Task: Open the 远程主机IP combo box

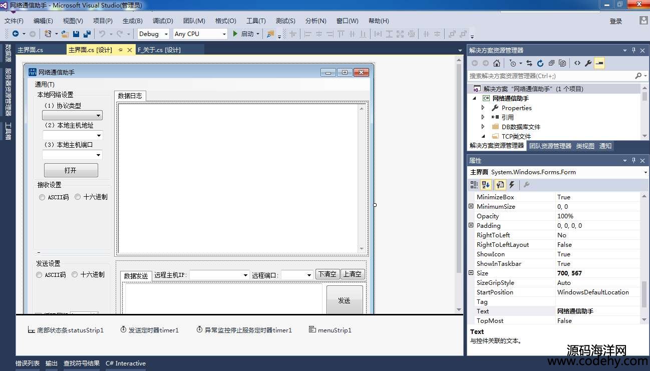Action: (219, 275)
